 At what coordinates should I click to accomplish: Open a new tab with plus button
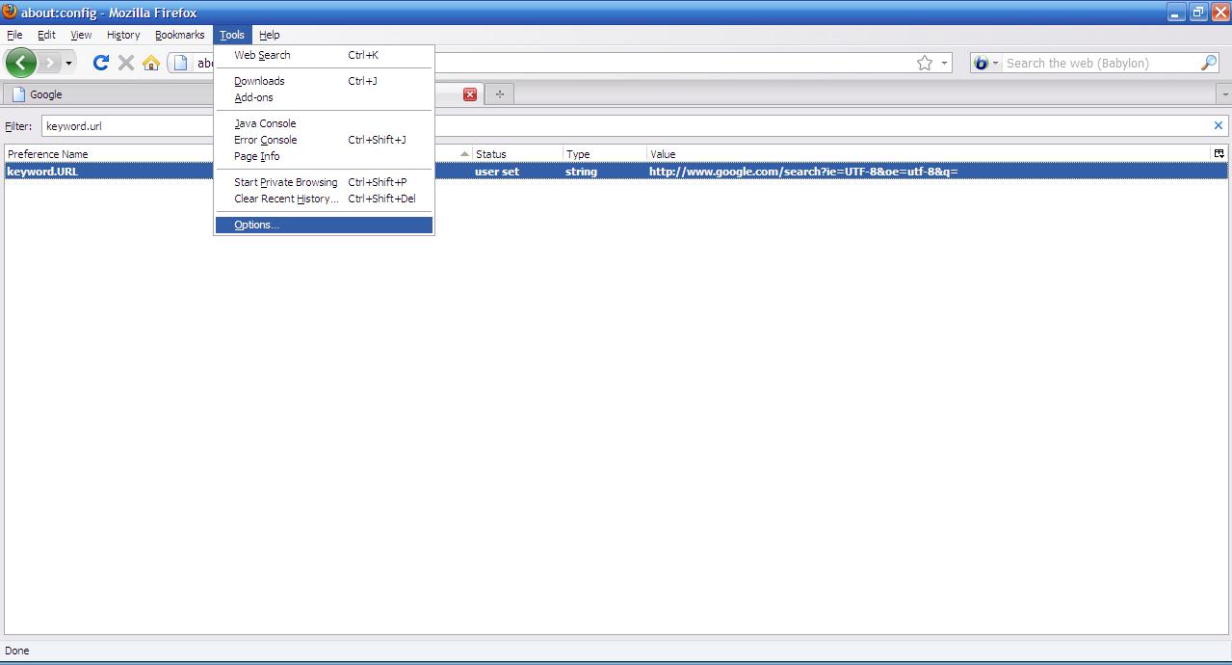pyautogui.click(x=499, y=94)
